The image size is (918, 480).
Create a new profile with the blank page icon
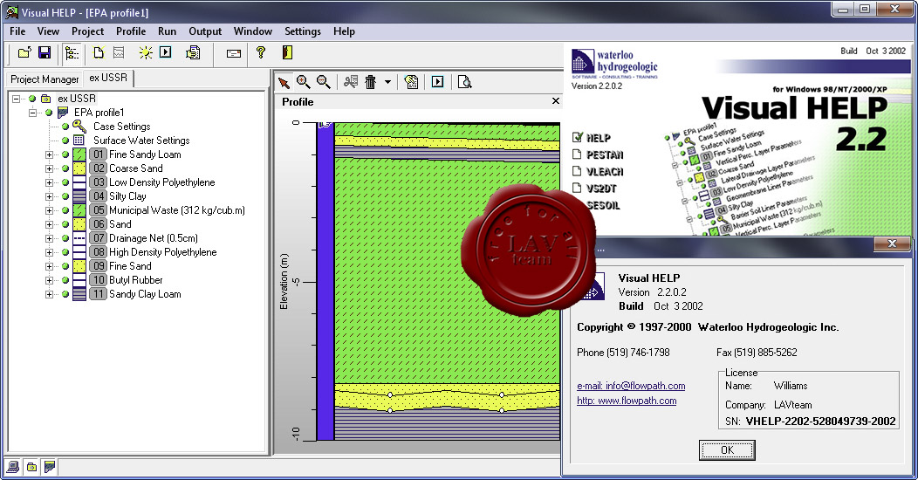99,52
